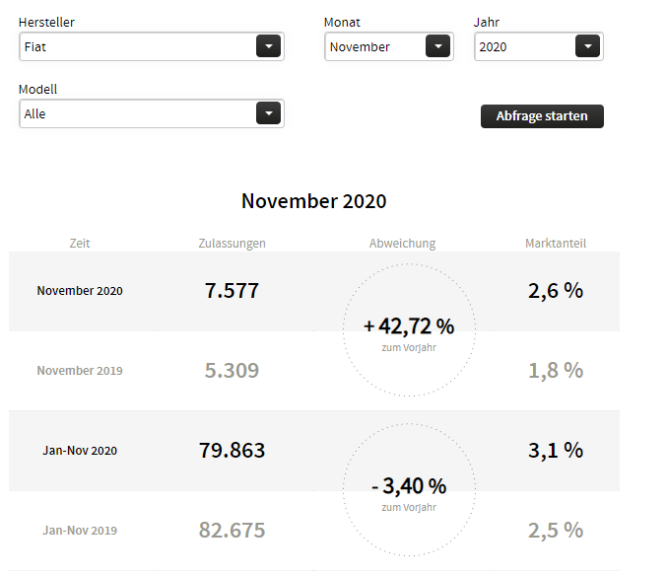The image size is (667, 576).
Task: Select the +42,72 % deviation circle
Action: 409,330
